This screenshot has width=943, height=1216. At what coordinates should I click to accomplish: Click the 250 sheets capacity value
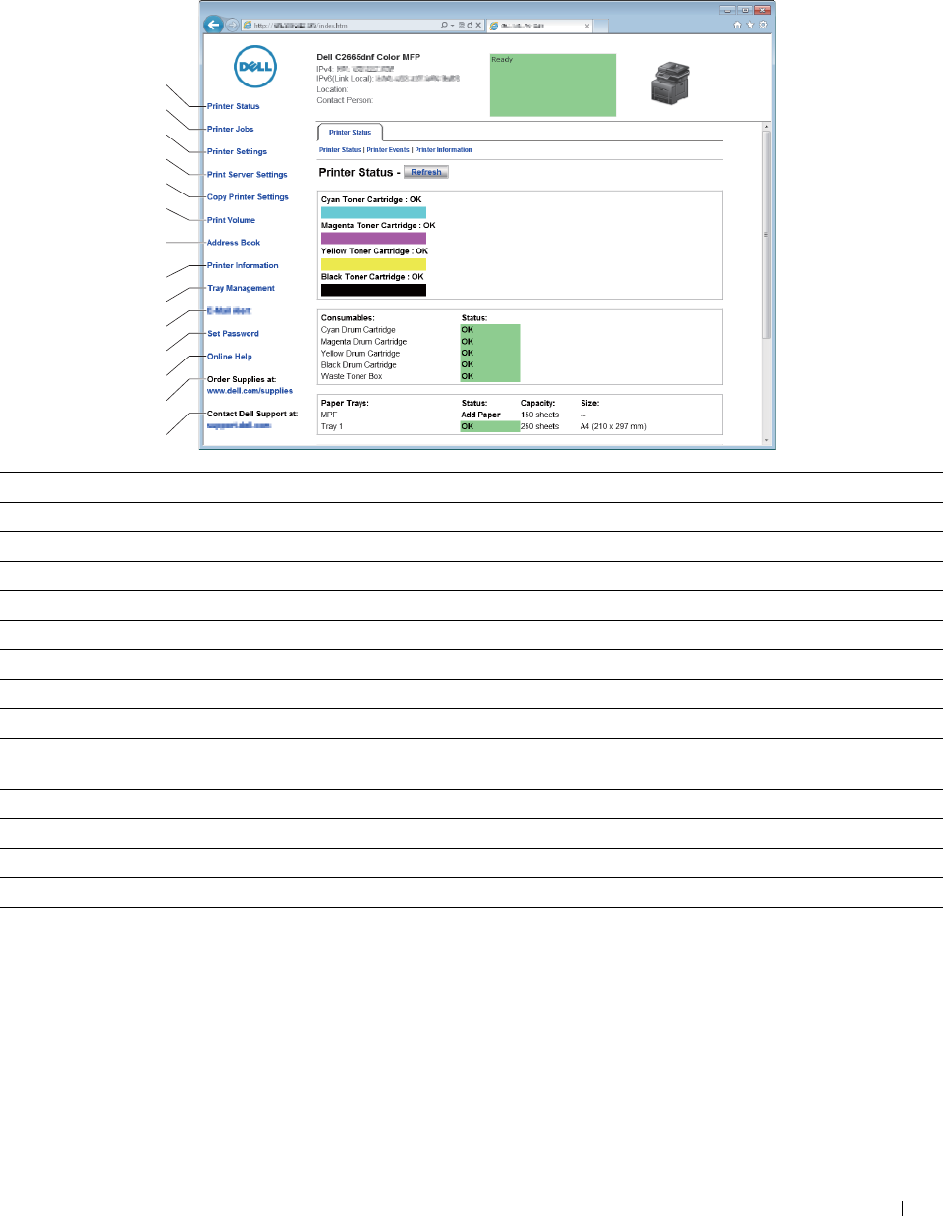pos(539,426)
